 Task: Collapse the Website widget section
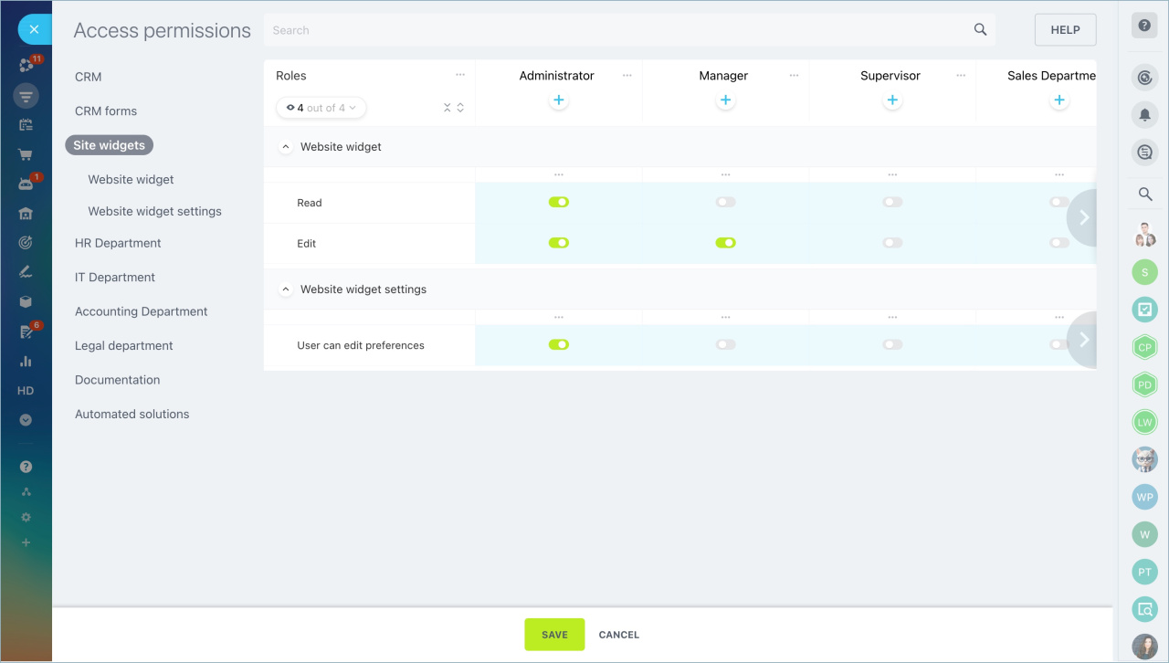coord(286,147)
